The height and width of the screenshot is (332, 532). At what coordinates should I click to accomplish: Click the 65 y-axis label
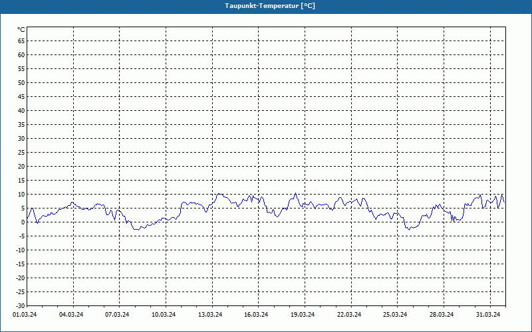click(21, 41)
